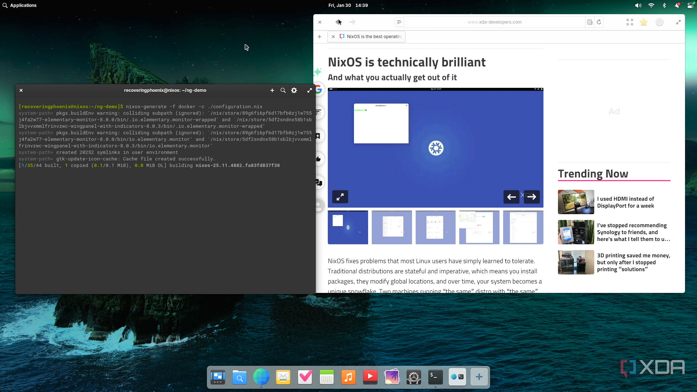Viewport: 697px width, 392px height.
Task: Select the fifth gallery thumbnail
Action: (523, 228)
